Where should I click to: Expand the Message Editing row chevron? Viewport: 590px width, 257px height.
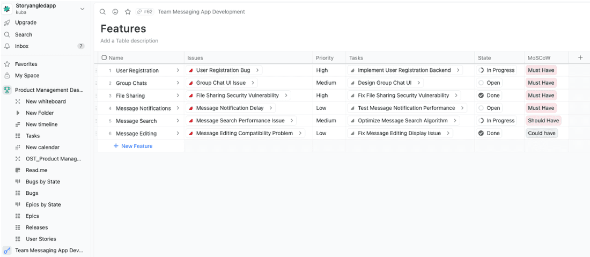pos(178,133)
